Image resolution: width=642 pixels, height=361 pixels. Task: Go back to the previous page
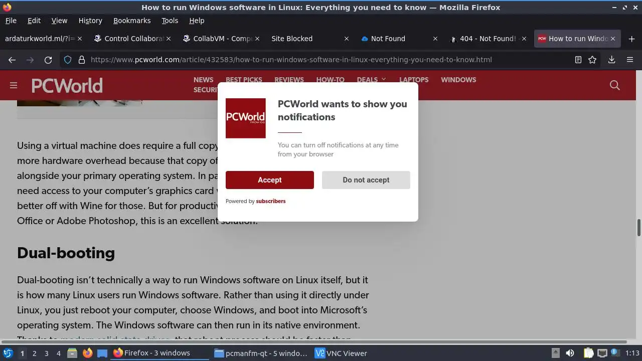(x=12, y=60)
